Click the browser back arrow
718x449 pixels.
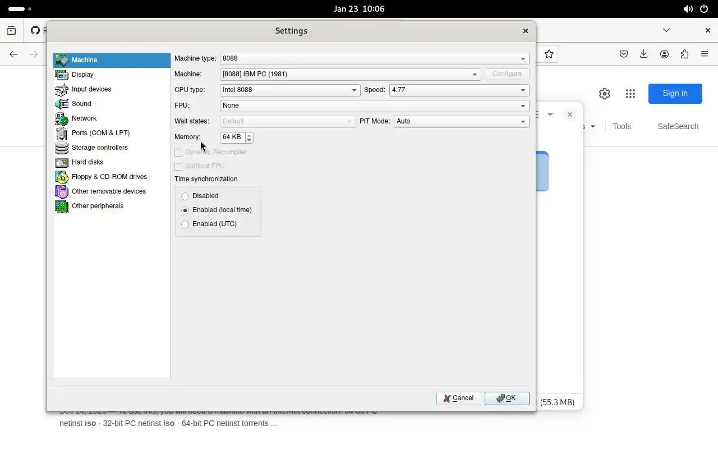[x=13, y=54]
